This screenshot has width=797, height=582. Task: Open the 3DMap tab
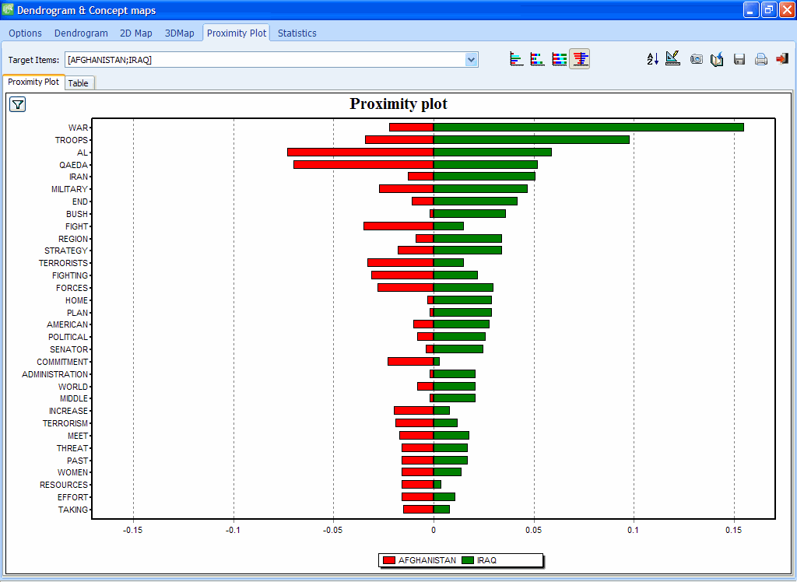tap(180, 33)
